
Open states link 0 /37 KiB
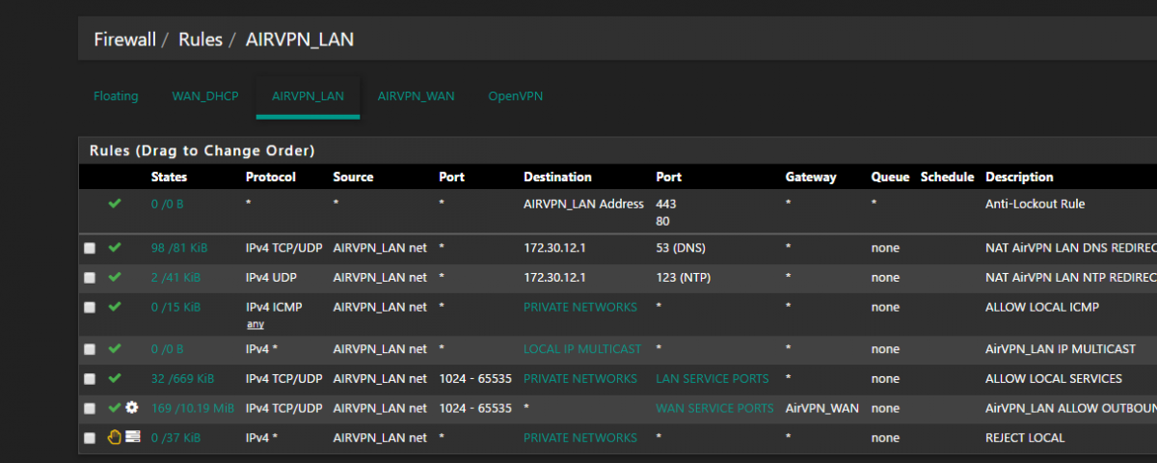coord(175,438)
